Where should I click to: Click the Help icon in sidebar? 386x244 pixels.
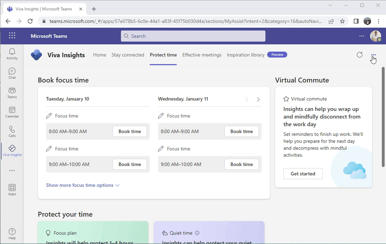12,234
